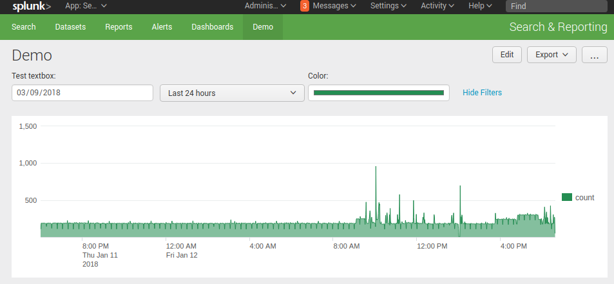Click the Hide Filters link
The image size is (614, 284).
pos(482,93)
